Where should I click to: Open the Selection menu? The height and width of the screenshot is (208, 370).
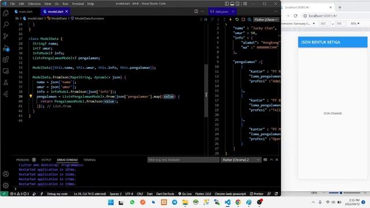(x=34, y=4)
